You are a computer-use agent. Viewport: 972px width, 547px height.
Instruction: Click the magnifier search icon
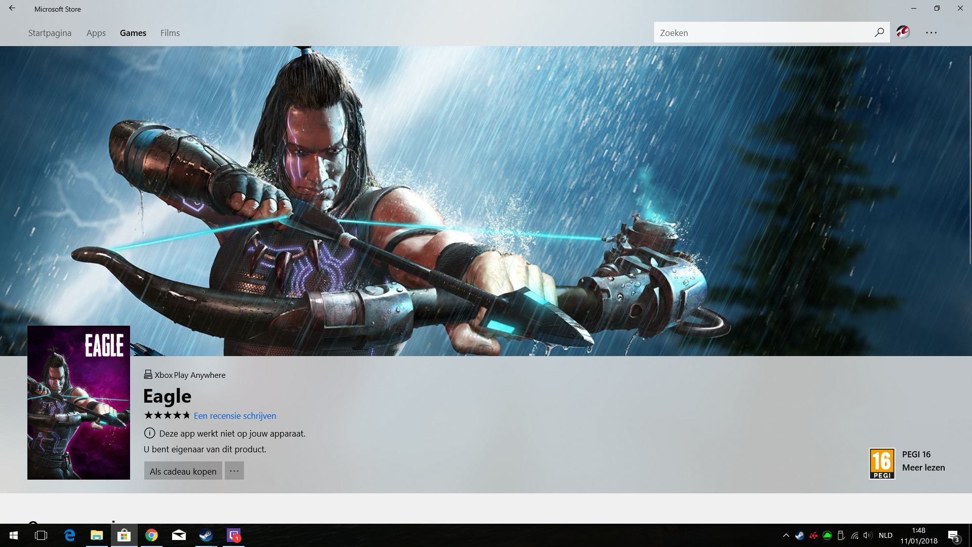(x=879, y=32)
